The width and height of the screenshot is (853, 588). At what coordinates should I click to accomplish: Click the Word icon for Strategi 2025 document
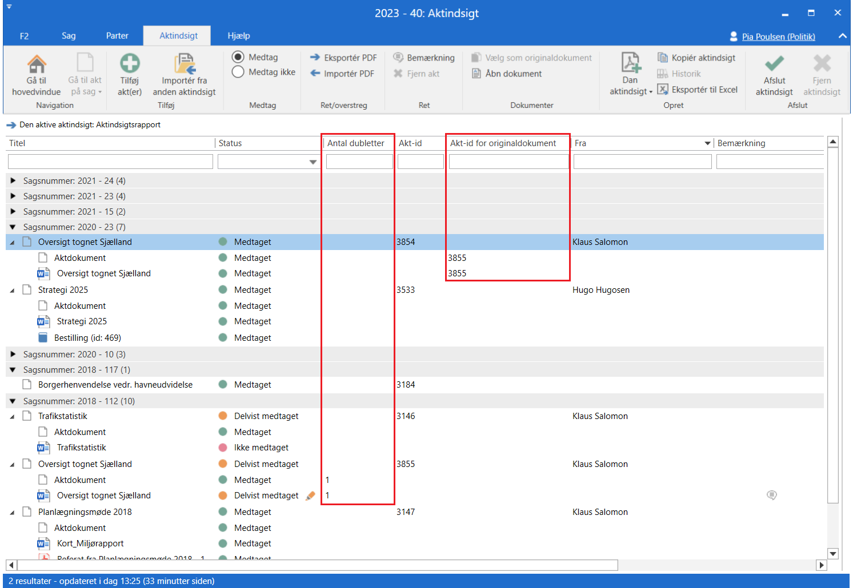click(x=43, y=321)
